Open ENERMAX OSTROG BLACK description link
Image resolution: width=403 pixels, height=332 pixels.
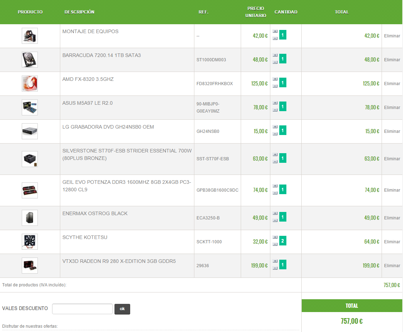pos(95,214)
